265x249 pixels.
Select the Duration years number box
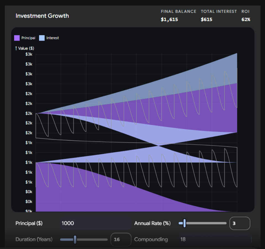click(121, 240)
